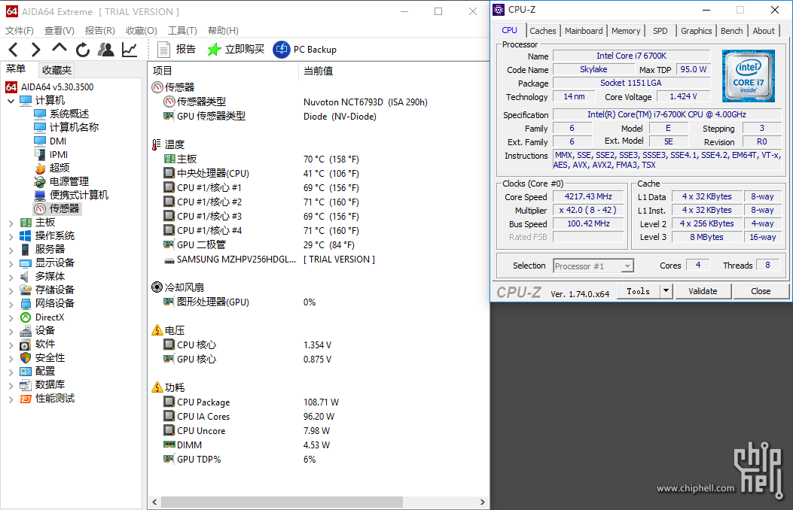Select the 性能测试 benchmark tree item
The image size is (793, 510).
[x=47, y=399]
